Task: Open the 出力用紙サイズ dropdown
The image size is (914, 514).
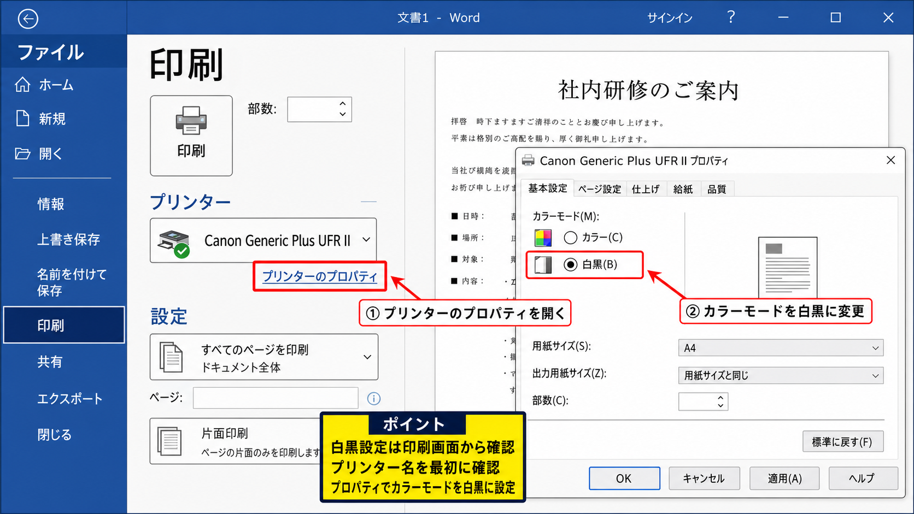Action: click(x=781, y=375)
